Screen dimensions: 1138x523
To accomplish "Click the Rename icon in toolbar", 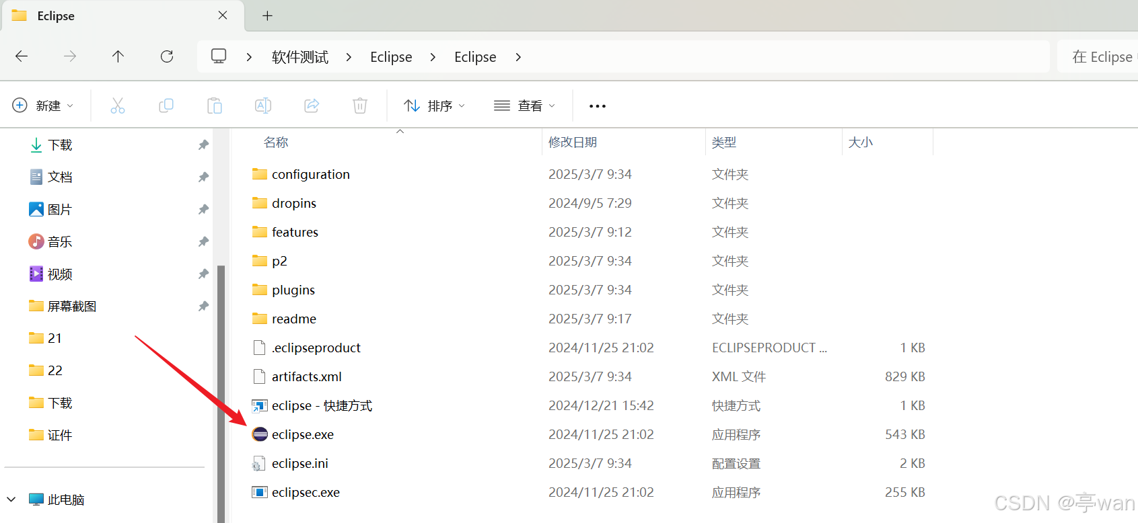I will [x=263, y=106].
